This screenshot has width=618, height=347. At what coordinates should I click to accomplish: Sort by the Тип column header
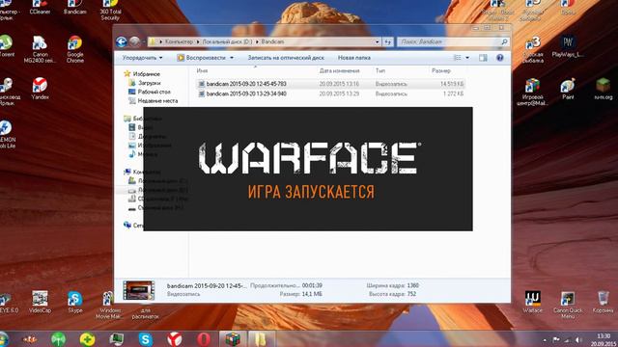[x=379, y=70]
